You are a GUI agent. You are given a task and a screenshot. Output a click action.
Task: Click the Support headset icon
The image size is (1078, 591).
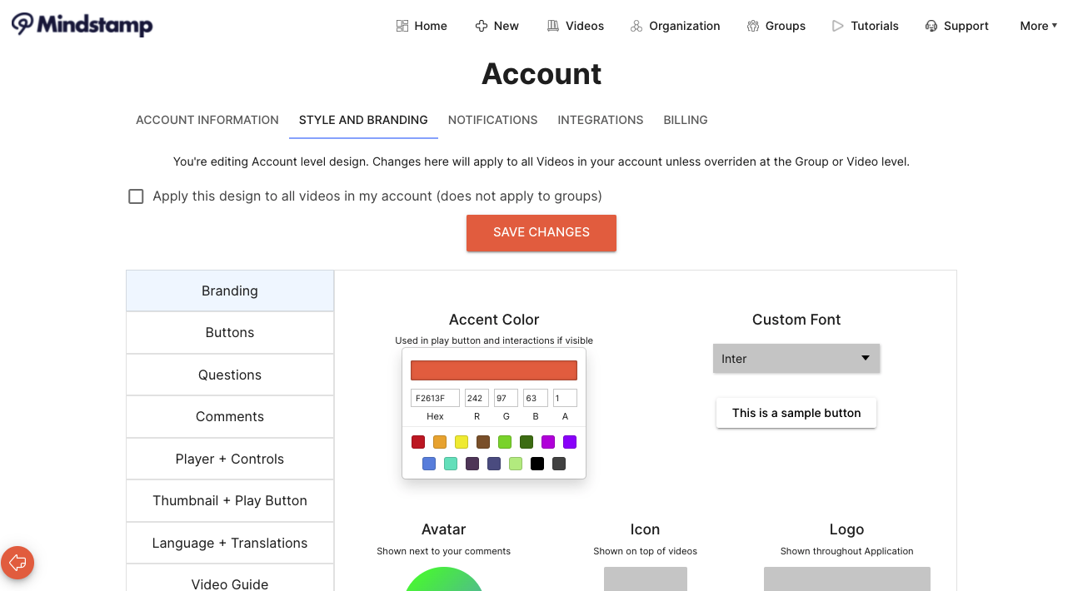pyautogui.click(x=931, y=26)
